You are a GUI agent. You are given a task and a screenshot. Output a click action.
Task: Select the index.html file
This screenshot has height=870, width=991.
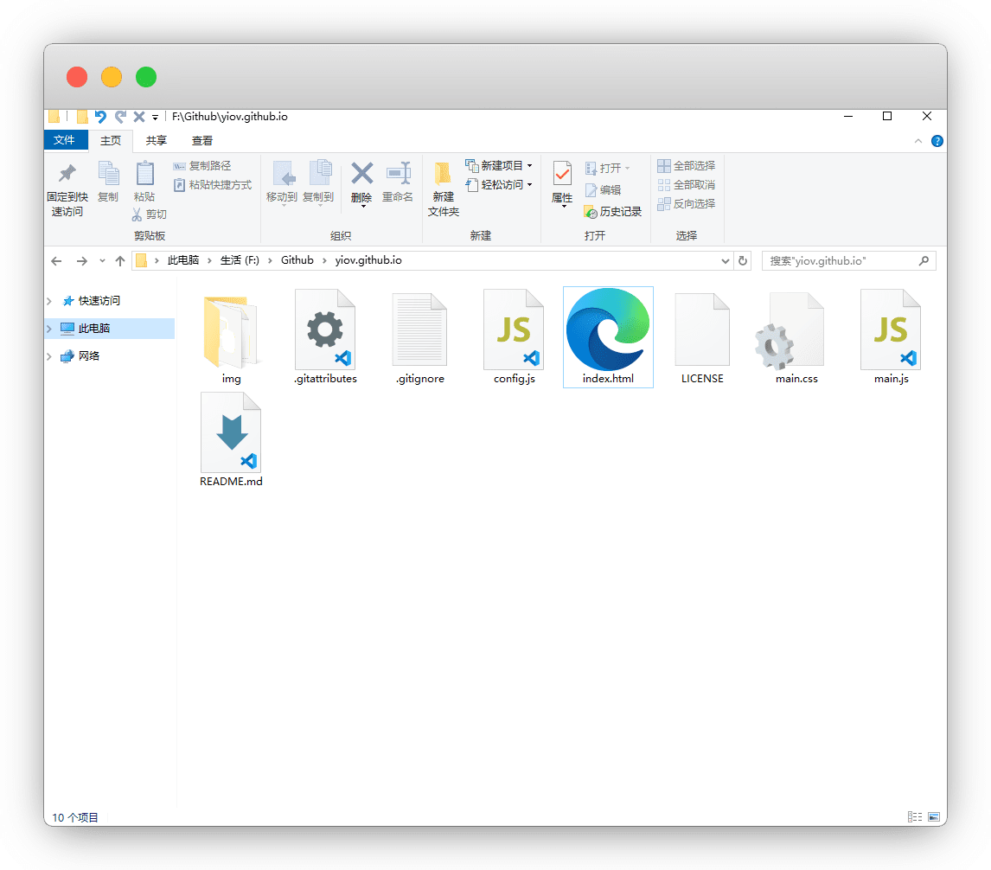(608, 337)
